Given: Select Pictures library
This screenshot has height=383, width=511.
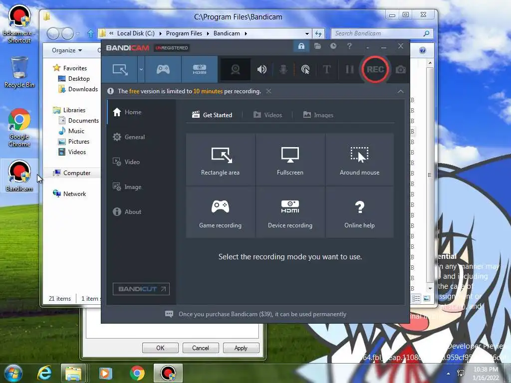Looking at the screenshot, I should 74,141.
